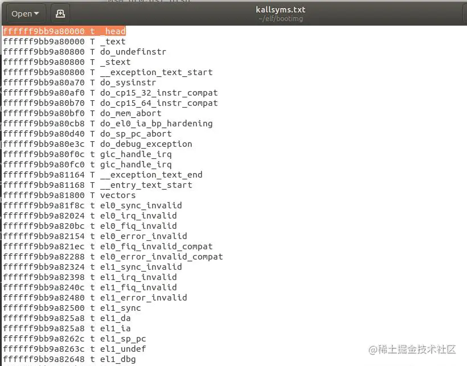Click the do_el0_ia_bp_hardening line
Screen dimensions: 467x366
point(108,124)
